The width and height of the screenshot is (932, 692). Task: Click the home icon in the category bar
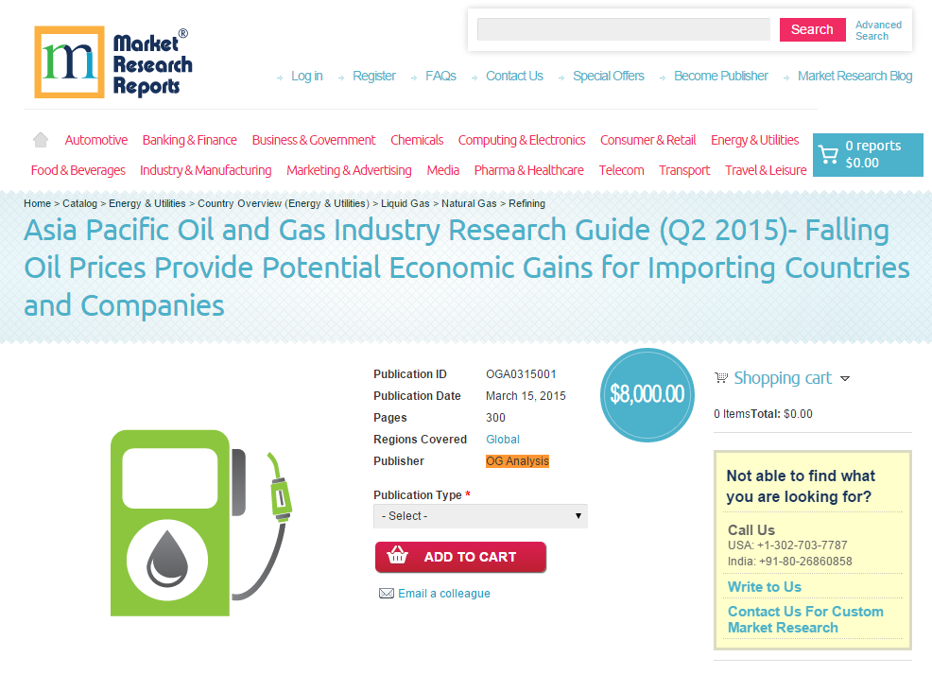[40, 139]
